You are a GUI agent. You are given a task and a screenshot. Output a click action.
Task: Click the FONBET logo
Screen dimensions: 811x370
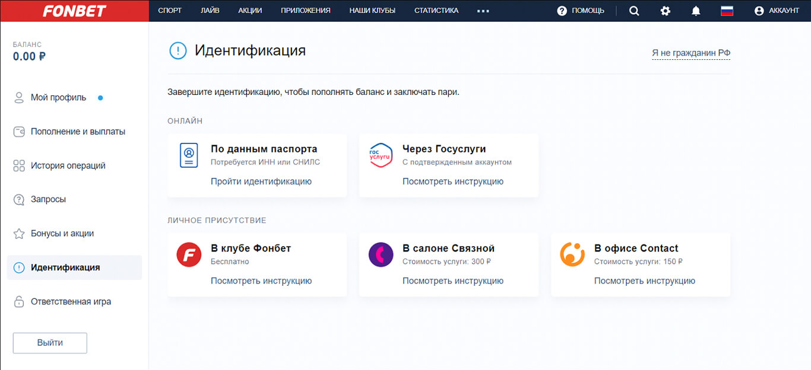(x=74, y=11)
